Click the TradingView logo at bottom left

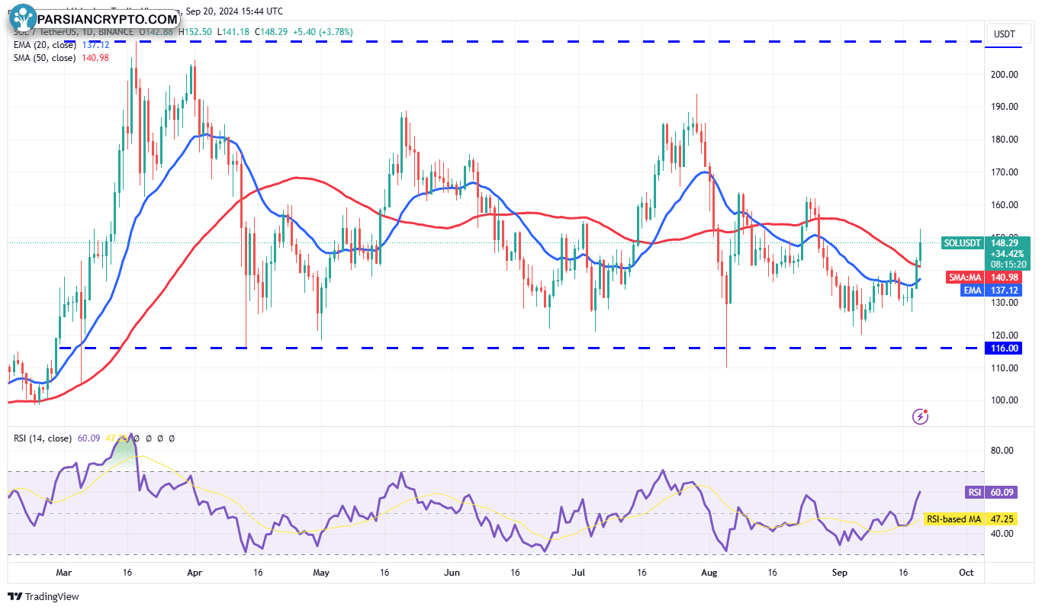point(43,596)
